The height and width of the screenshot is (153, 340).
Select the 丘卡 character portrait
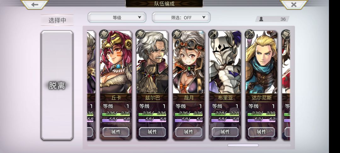[x=116, y=62]
